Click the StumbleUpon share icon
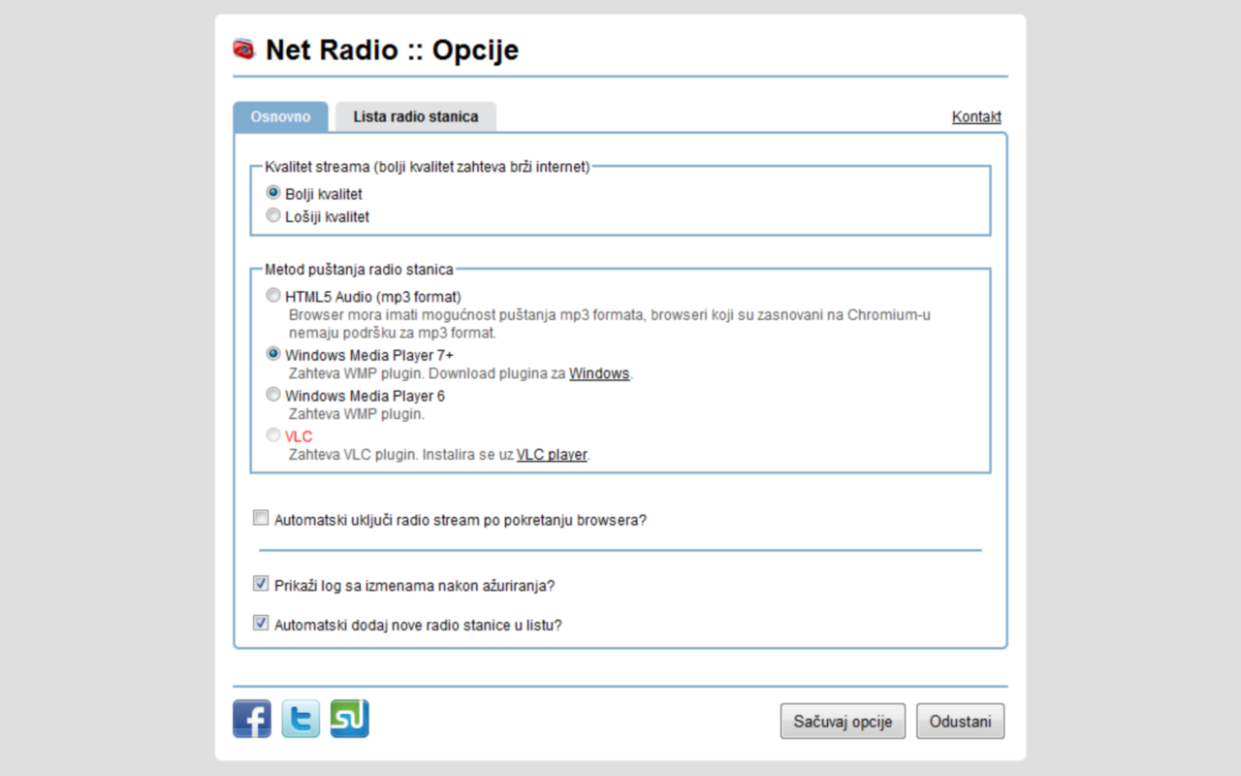 pyautogui.click(x=349, y=719)
